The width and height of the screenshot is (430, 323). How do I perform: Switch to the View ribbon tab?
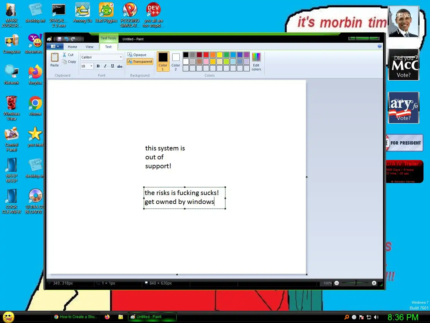tap(89, 47)
